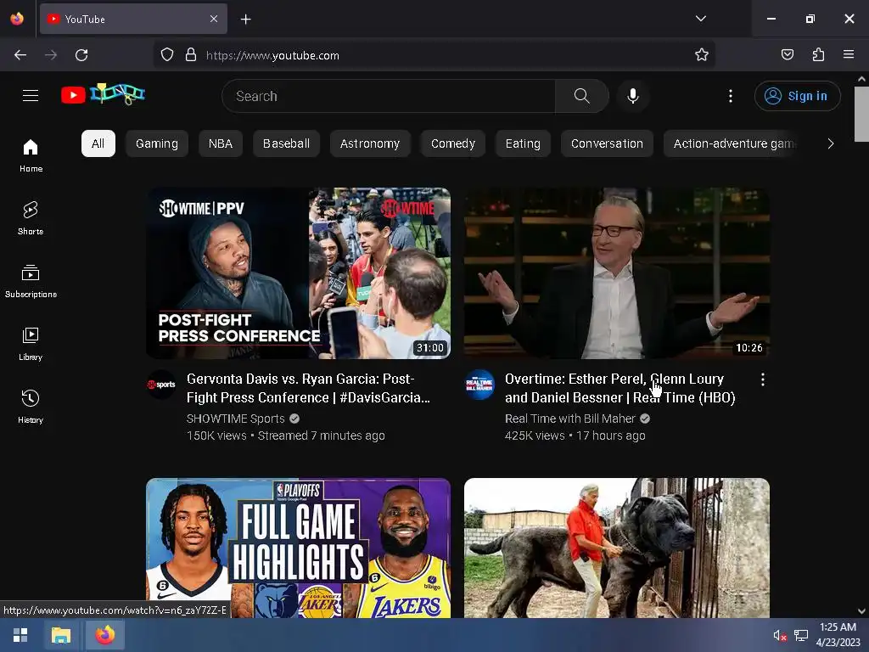
Task: Open tracking protection shield icon
Action: point(167,54)
